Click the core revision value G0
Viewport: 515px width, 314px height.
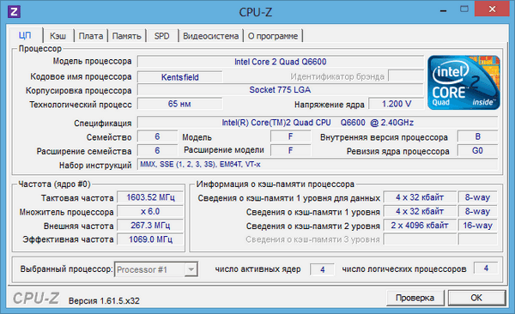[x=478, y=150]
